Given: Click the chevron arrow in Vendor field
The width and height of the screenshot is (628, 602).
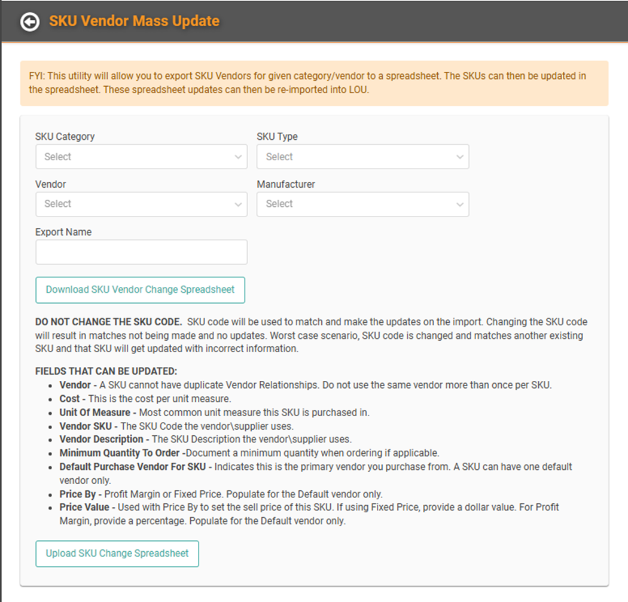Looking at the screenshot, I should pos(238,204).
